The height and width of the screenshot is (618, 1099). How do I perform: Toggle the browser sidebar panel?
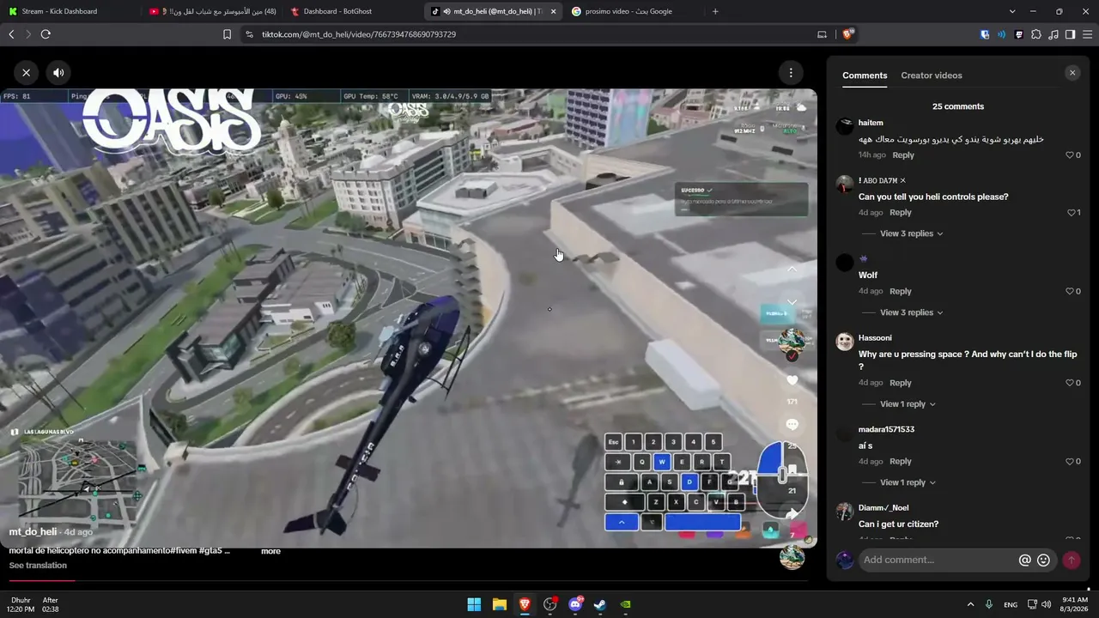[1070, 34]
